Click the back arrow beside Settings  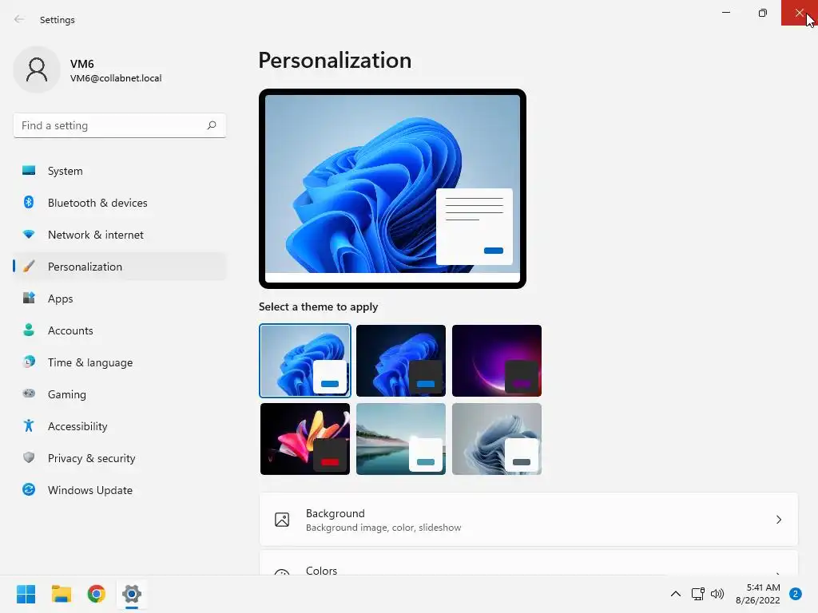[x=19, y=19]
